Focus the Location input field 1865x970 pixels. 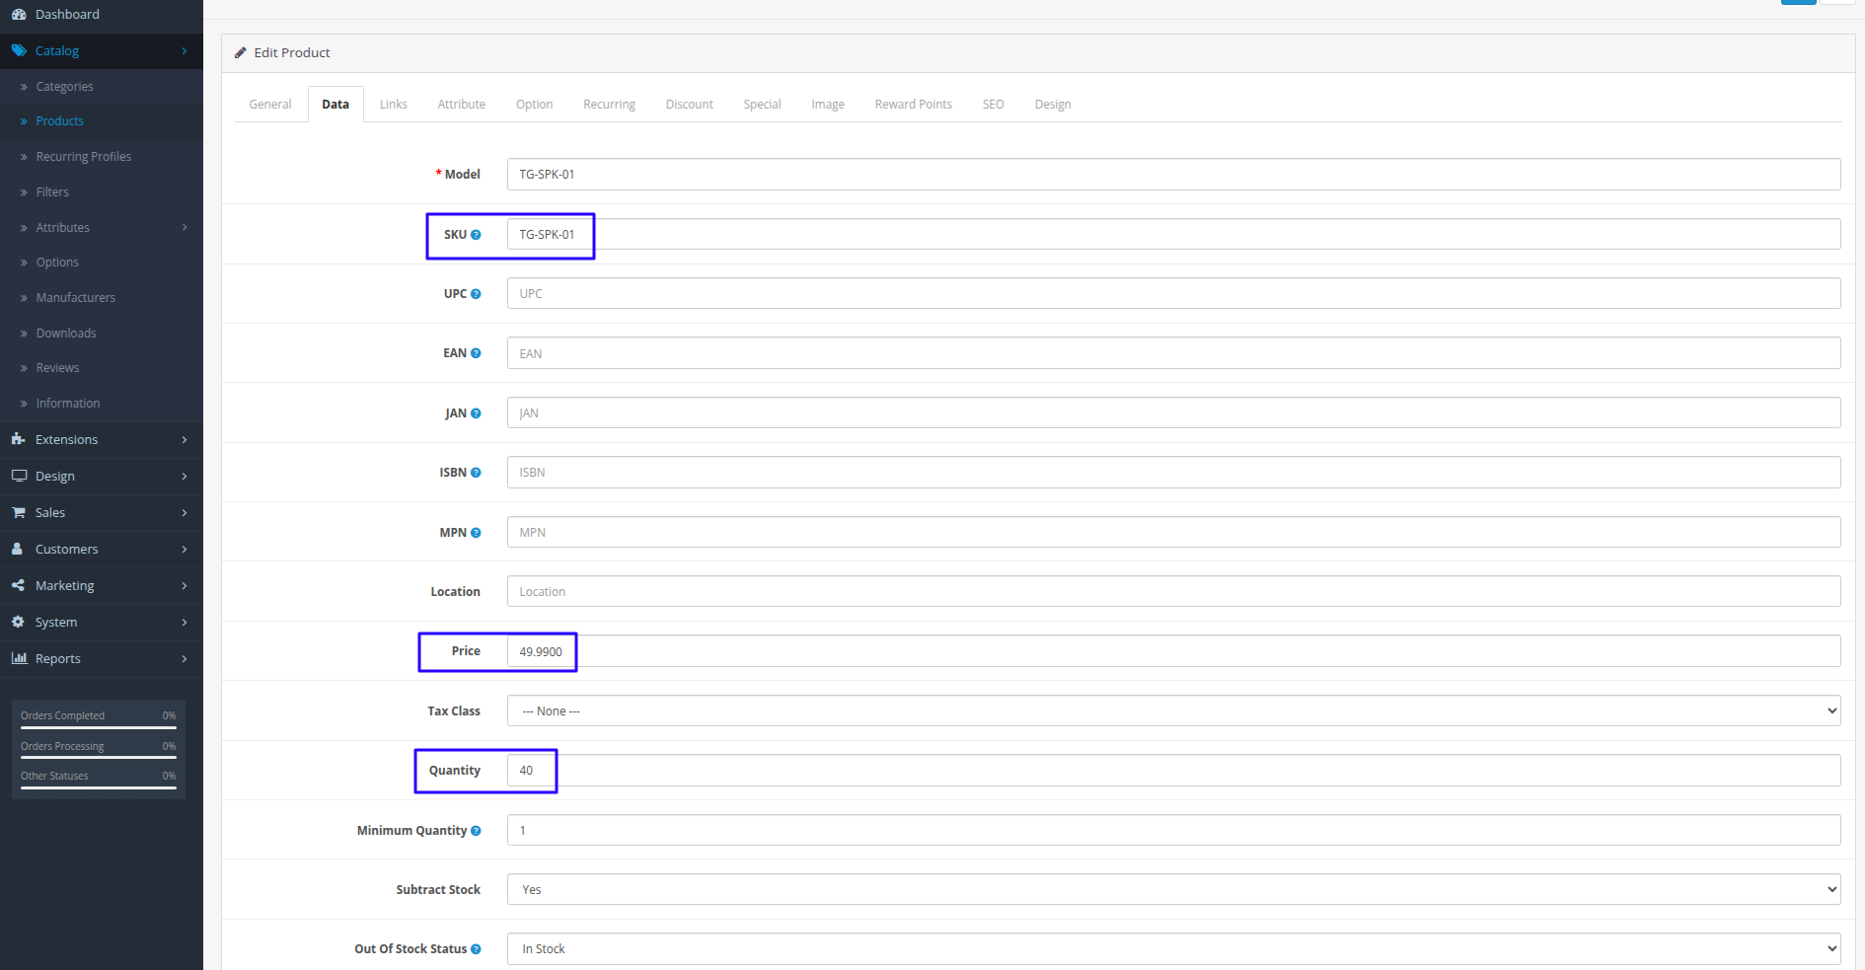(x=1173, y=591)
